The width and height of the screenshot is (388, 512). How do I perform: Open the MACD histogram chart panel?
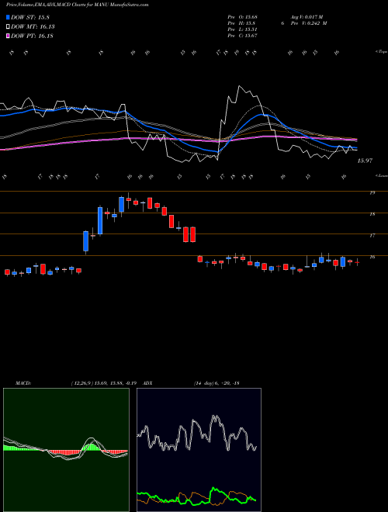[66, 450]
